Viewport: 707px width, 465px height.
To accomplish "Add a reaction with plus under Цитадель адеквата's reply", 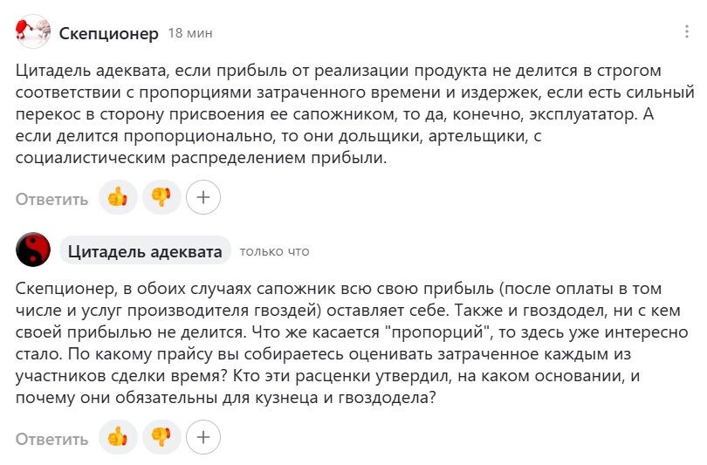I will tap(202, 437).
